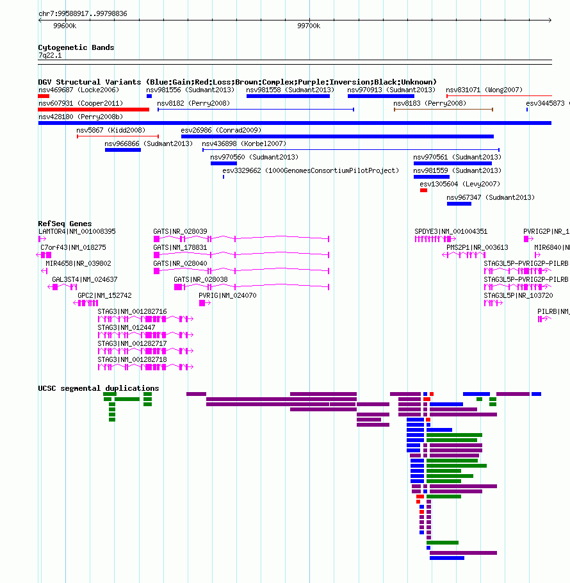The height and width of the screenshot is (583, 570).
Task: Click transcript GATS|NM_178831 label
Action: [180, 248]
